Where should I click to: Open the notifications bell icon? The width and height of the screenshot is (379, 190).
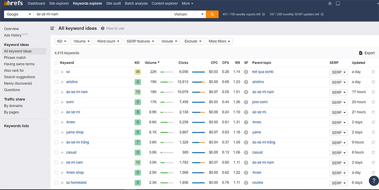(x=330, y=4)
